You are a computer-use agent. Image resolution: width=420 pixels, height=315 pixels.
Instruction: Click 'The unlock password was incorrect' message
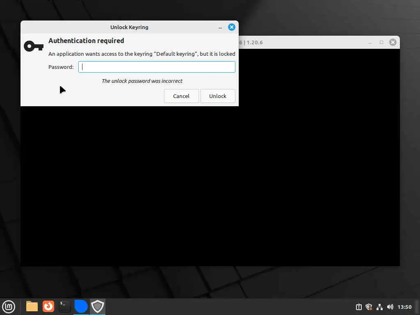(x=142, y=81)
